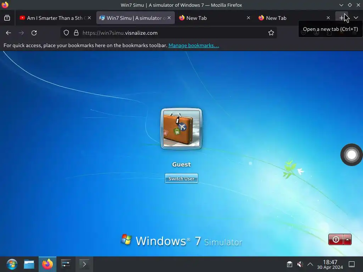The image size is (363, 272).
Task: Click the floating round assistive button
Action: coord(351,155)
